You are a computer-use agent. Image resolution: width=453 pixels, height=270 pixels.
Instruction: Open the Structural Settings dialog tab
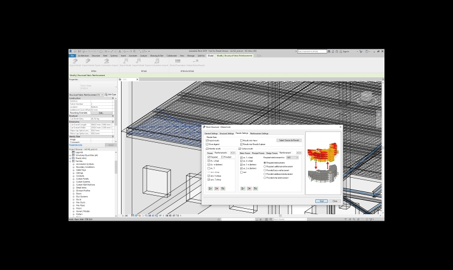click(226, 133)
